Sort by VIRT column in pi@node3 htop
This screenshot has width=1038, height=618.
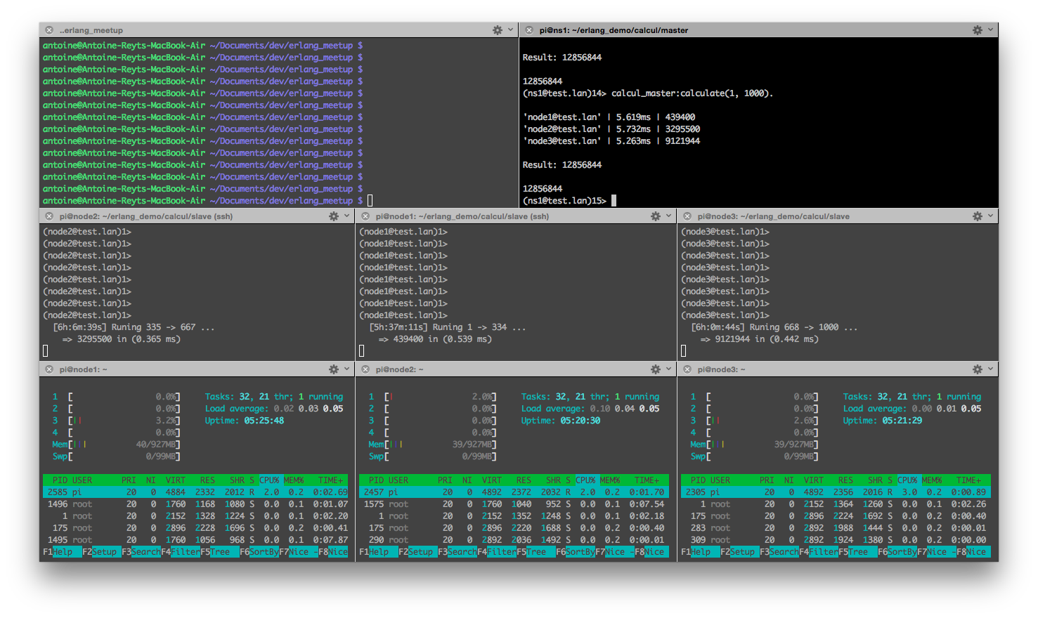click(813, 480)
